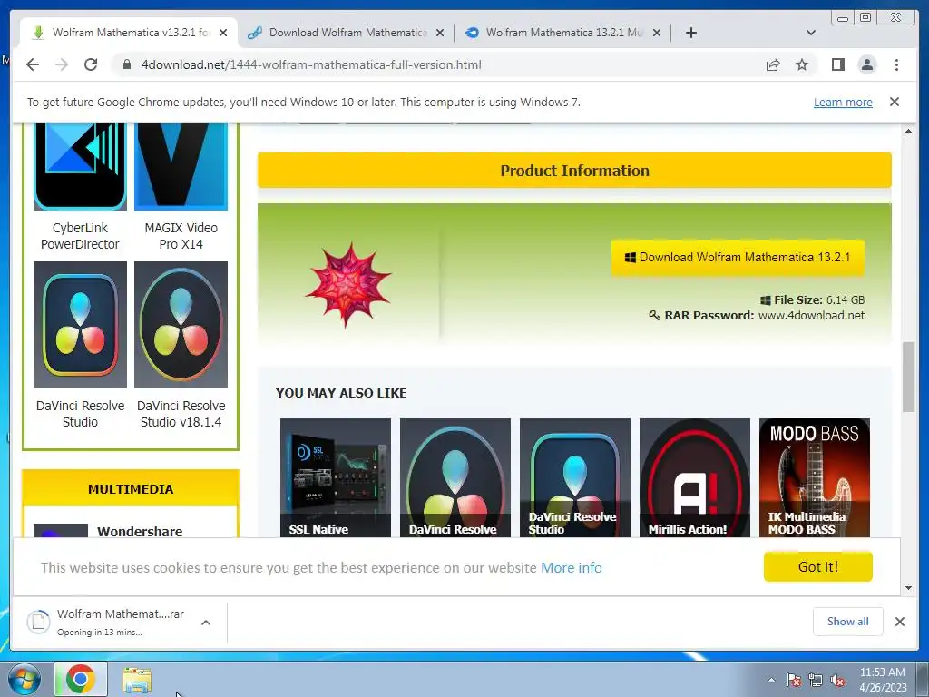
Task: Go back to the previous page
Action: click(33, 64)
